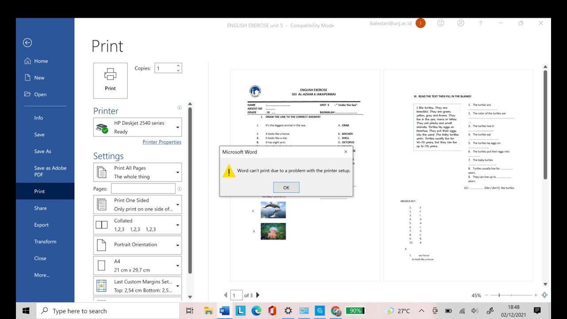Image resolution: width=567 pixels, height=319 pixels.
Task: Click the smiley feedback icon
Action: tap(440, 23)
